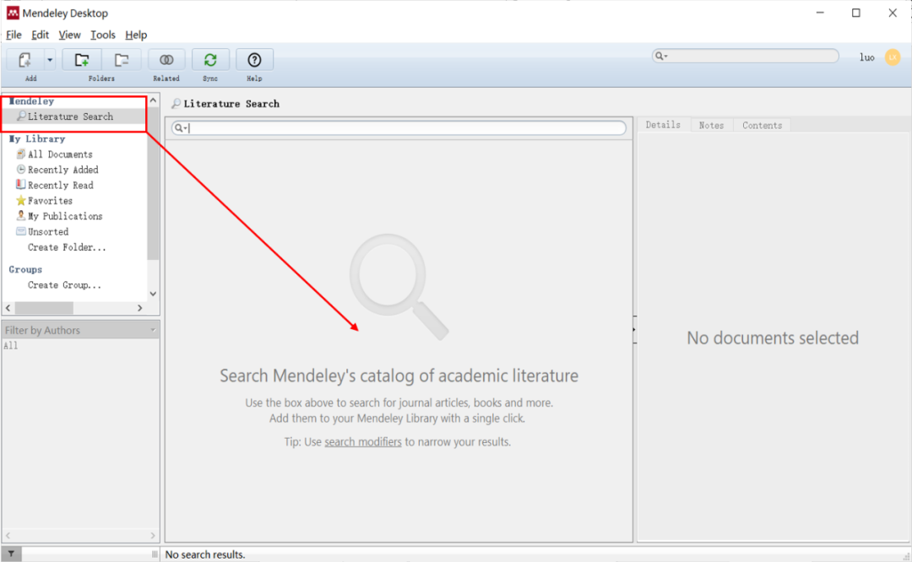Open the top-right search options magnifier dropdown
Screen dimensions: 912x562
pos(660,56)
